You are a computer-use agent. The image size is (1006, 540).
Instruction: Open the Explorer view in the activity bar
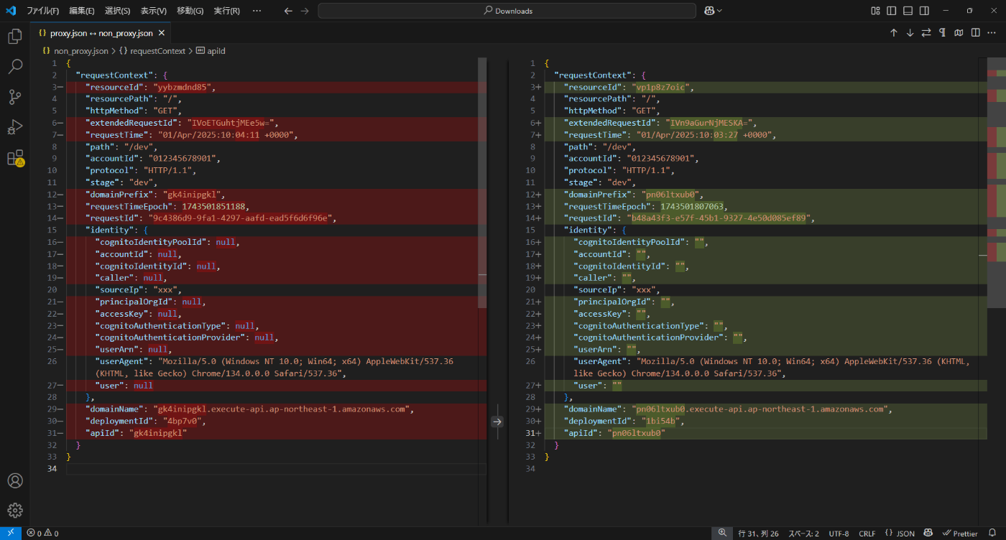point(15,36)
